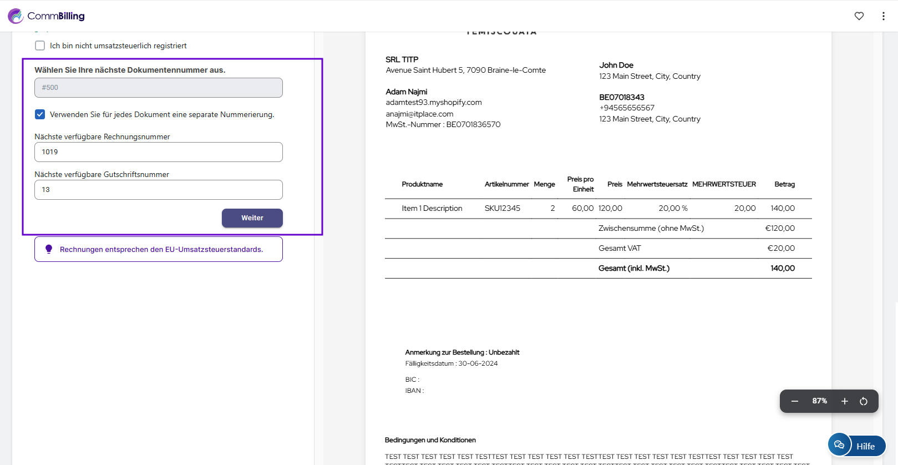Focus the Nächste verfügbare Rechnungsnummer field
Image resolution: width=898 pixels, height=465 pixels.
[158, 152]
